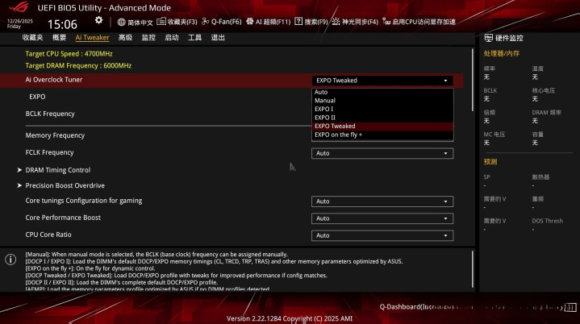Screen dimensions: 580x324
Task: Open the settings gear icon beside the clock
Action: [x=98, y=20]
